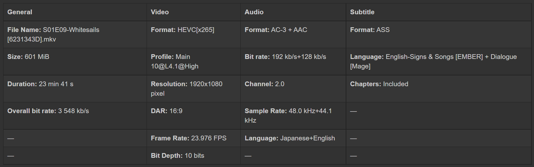Select the Duration 23 min 41 s cell
Viewport: 534px width, 167px height.
click(40, 84)
